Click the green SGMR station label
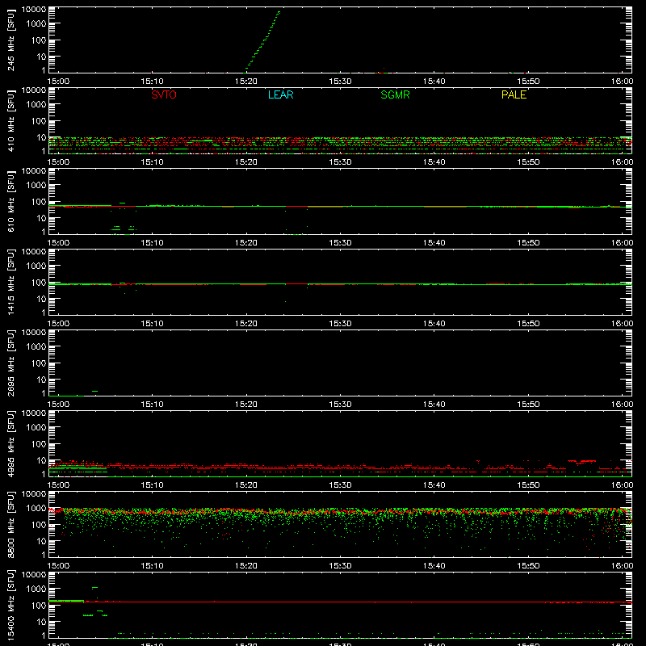The image size is (646, 646). 395,94
